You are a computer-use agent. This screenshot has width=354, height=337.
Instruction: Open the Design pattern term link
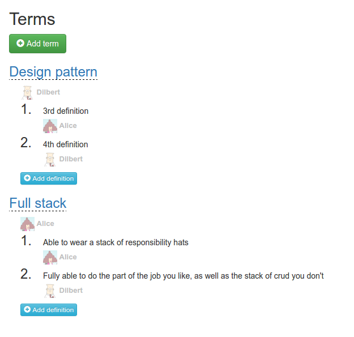click(53, 72)
